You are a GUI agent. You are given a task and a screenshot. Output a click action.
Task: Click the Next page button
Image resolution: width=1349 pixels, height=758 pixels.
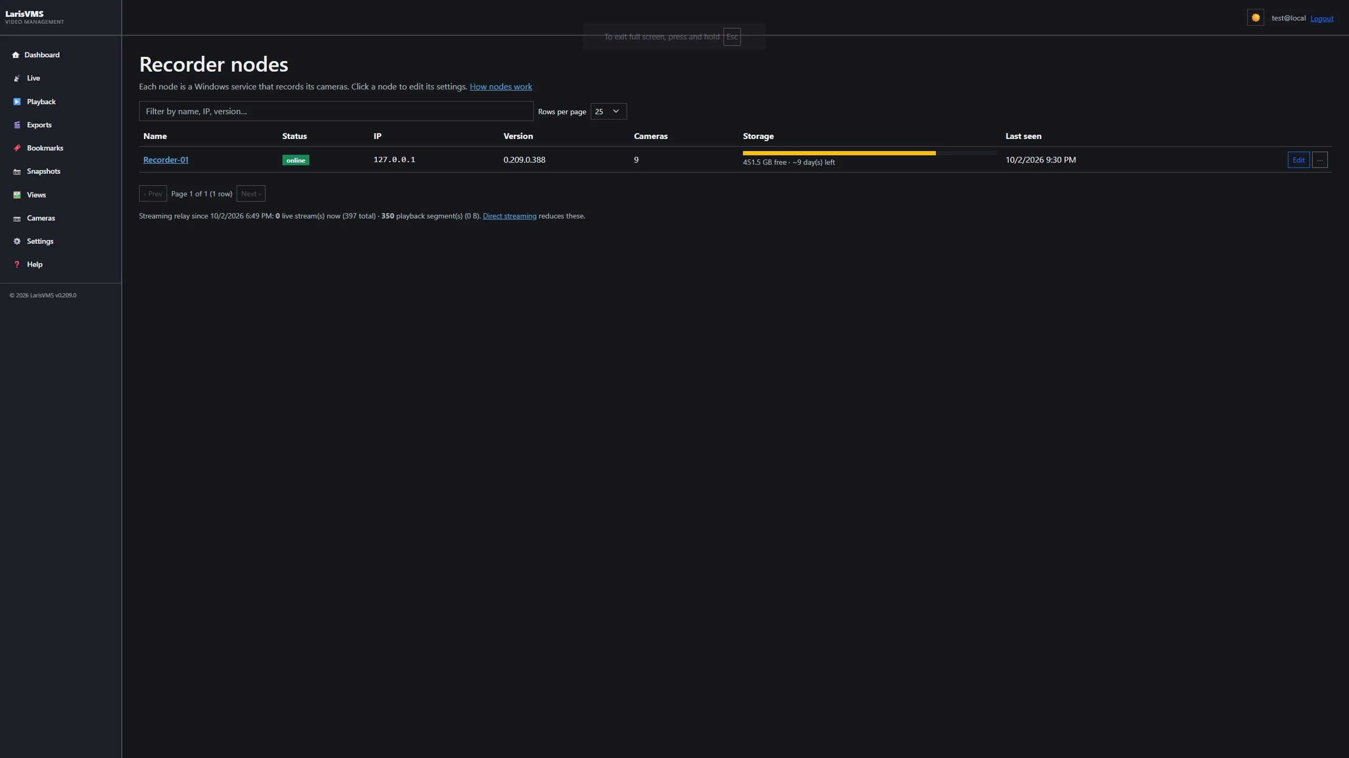(251, 194)
